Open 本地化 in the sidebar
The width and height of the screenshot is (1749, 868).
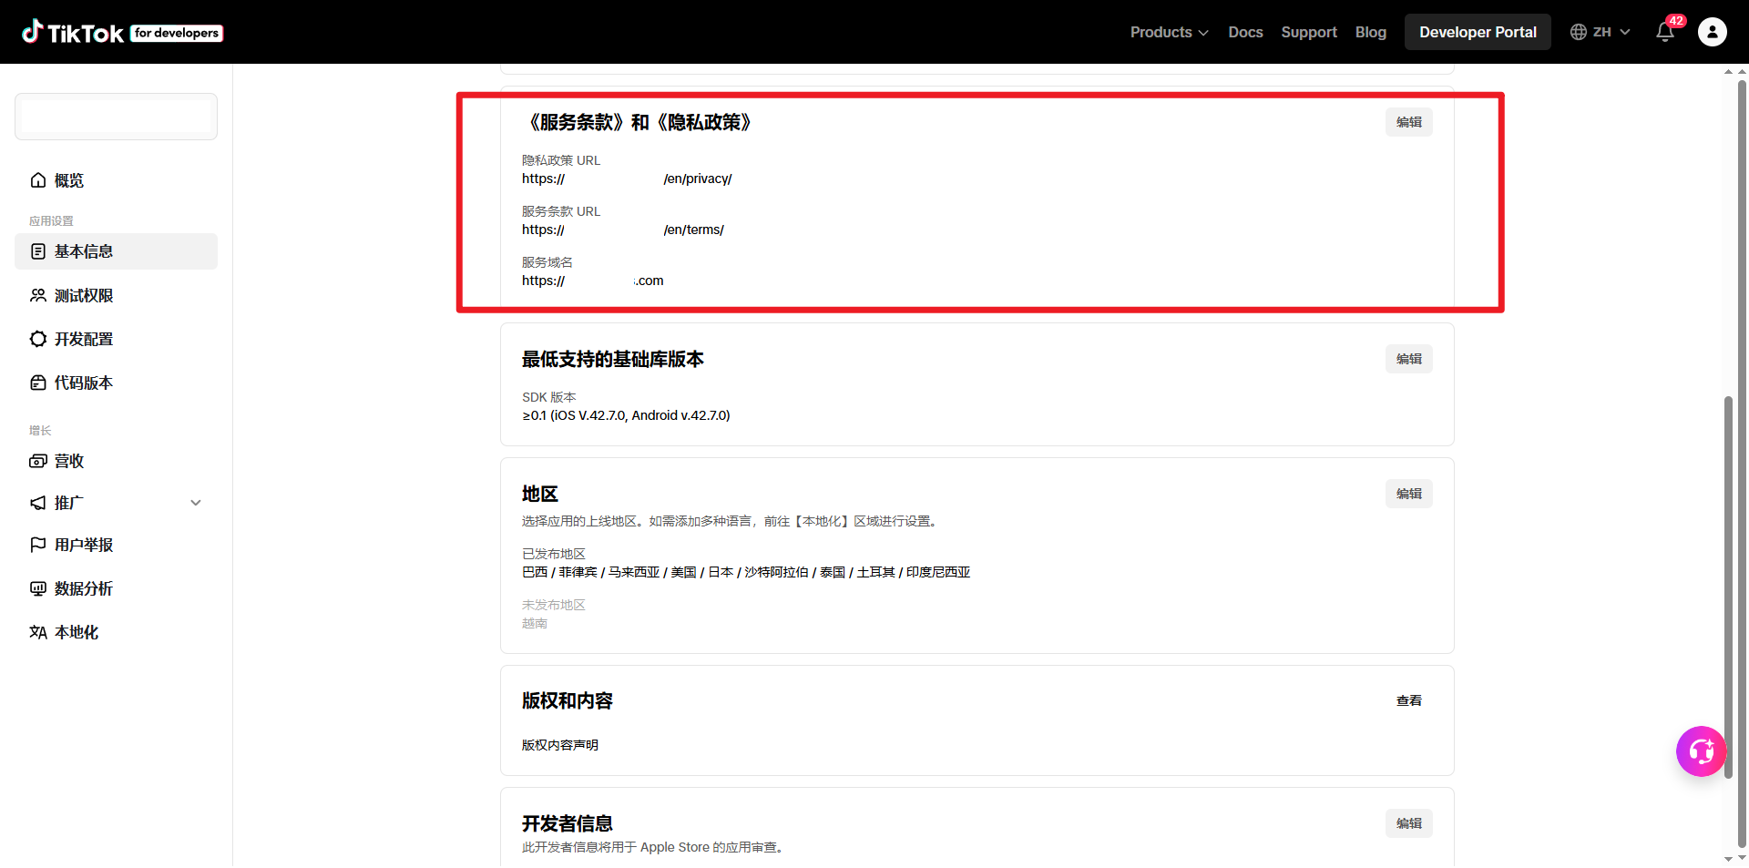click(x=116, y=632)
